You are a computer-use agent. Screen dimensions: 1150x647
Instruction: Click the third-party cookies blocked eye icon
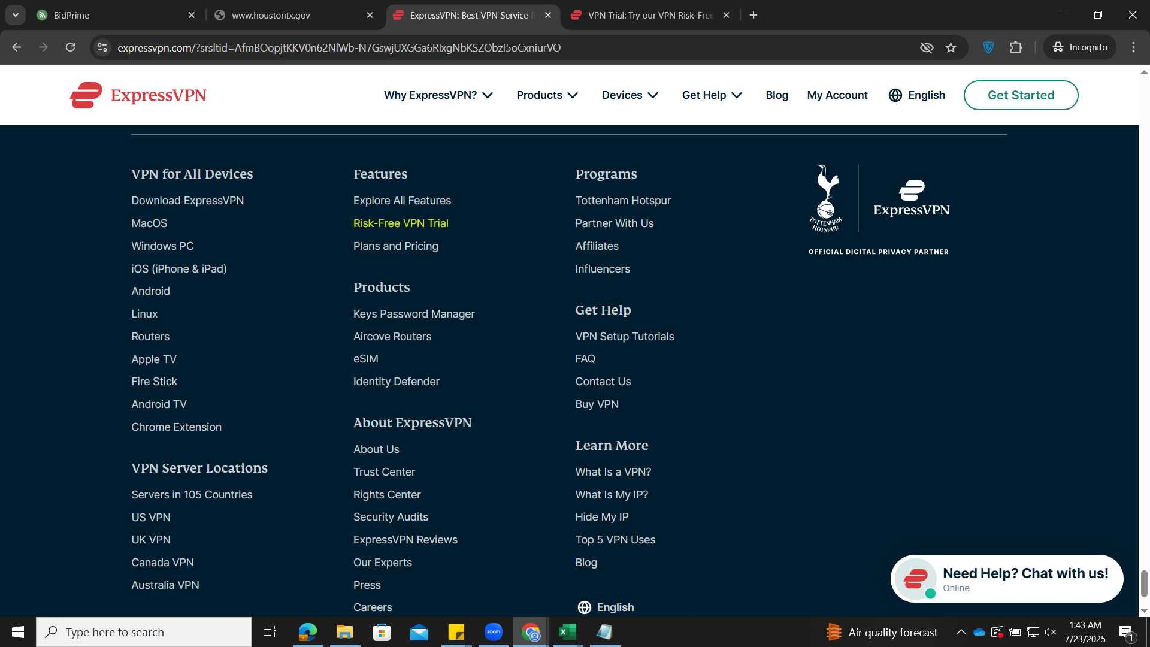[927, 47]
